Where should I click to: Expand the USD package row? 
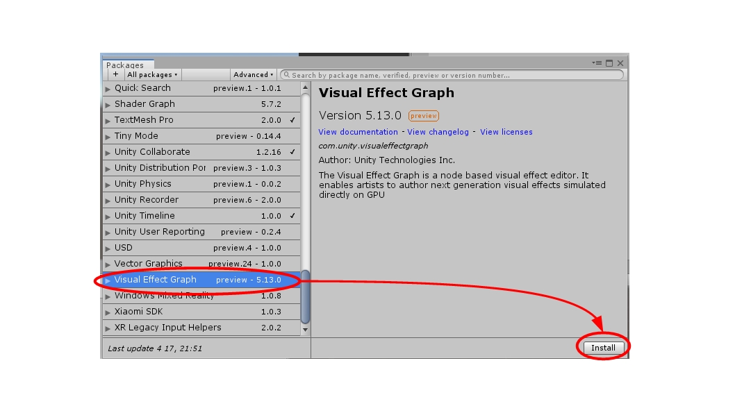point(108,248)
